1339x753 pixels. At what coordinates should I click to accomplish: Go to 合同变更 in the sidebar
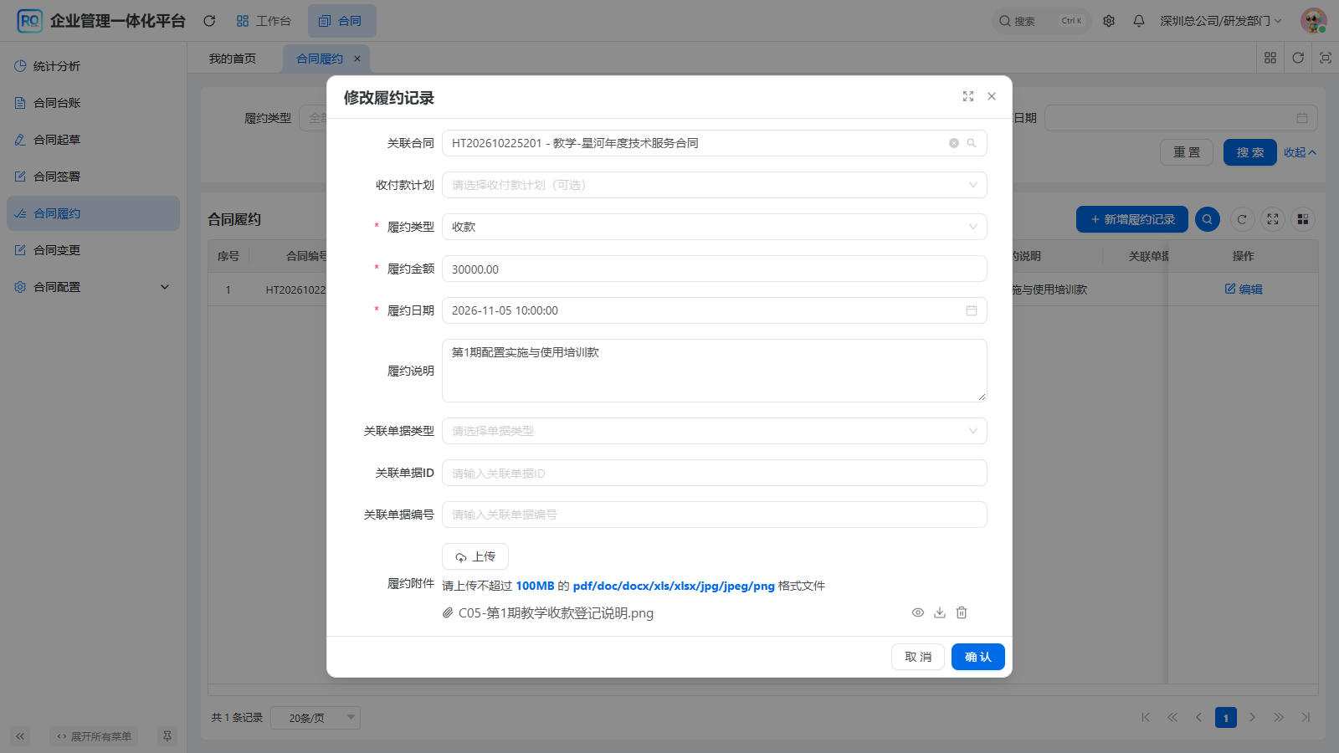pos(93,250)
